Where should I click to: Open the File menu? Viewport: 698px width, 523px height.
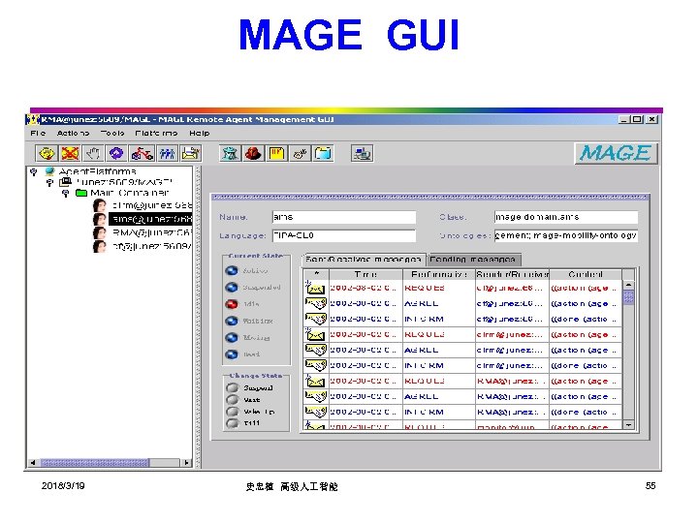coord(38,133)
